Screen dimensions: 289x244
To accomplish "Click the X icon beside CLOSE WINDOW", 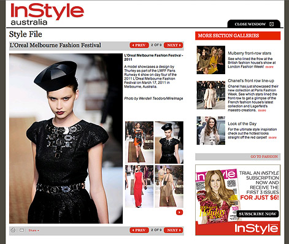I will (271, 25).
